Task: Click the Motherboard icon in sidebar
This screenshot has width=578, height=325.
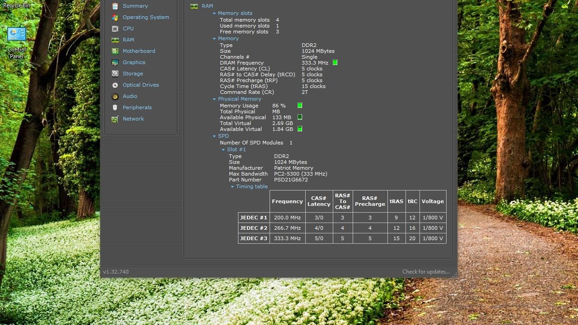Action: [115, 51]
